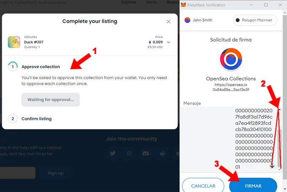Click the Ethereum price icon
287x192 pixels.
coord(149,42)
